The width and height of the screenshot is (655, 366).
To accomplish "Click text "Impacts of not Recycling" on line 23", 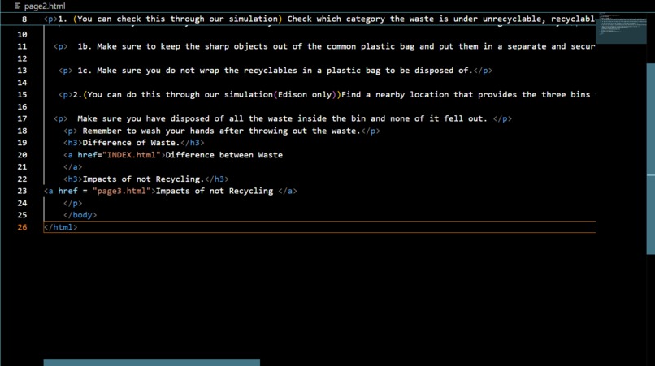I will point(215,191).
